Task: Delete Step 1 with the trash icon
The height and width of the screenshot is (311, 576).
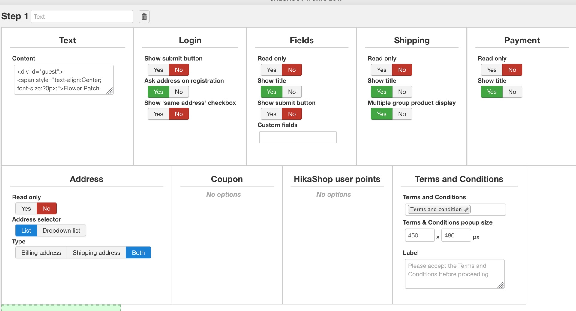Action: (144, 17)
